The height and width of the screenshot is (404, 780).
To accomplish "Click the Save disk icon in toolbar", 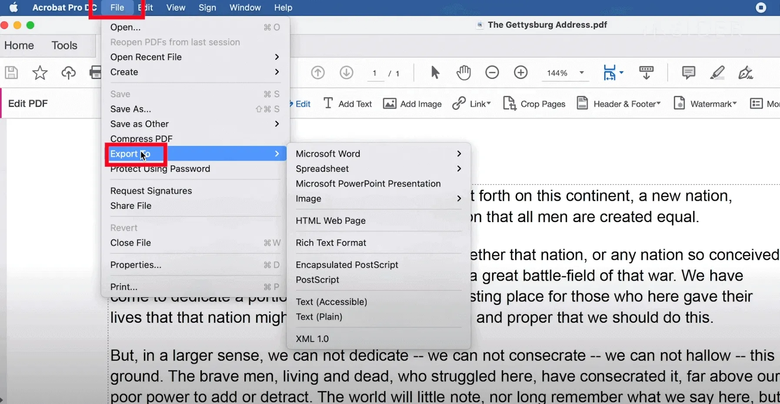I will [x=11, y=72].
